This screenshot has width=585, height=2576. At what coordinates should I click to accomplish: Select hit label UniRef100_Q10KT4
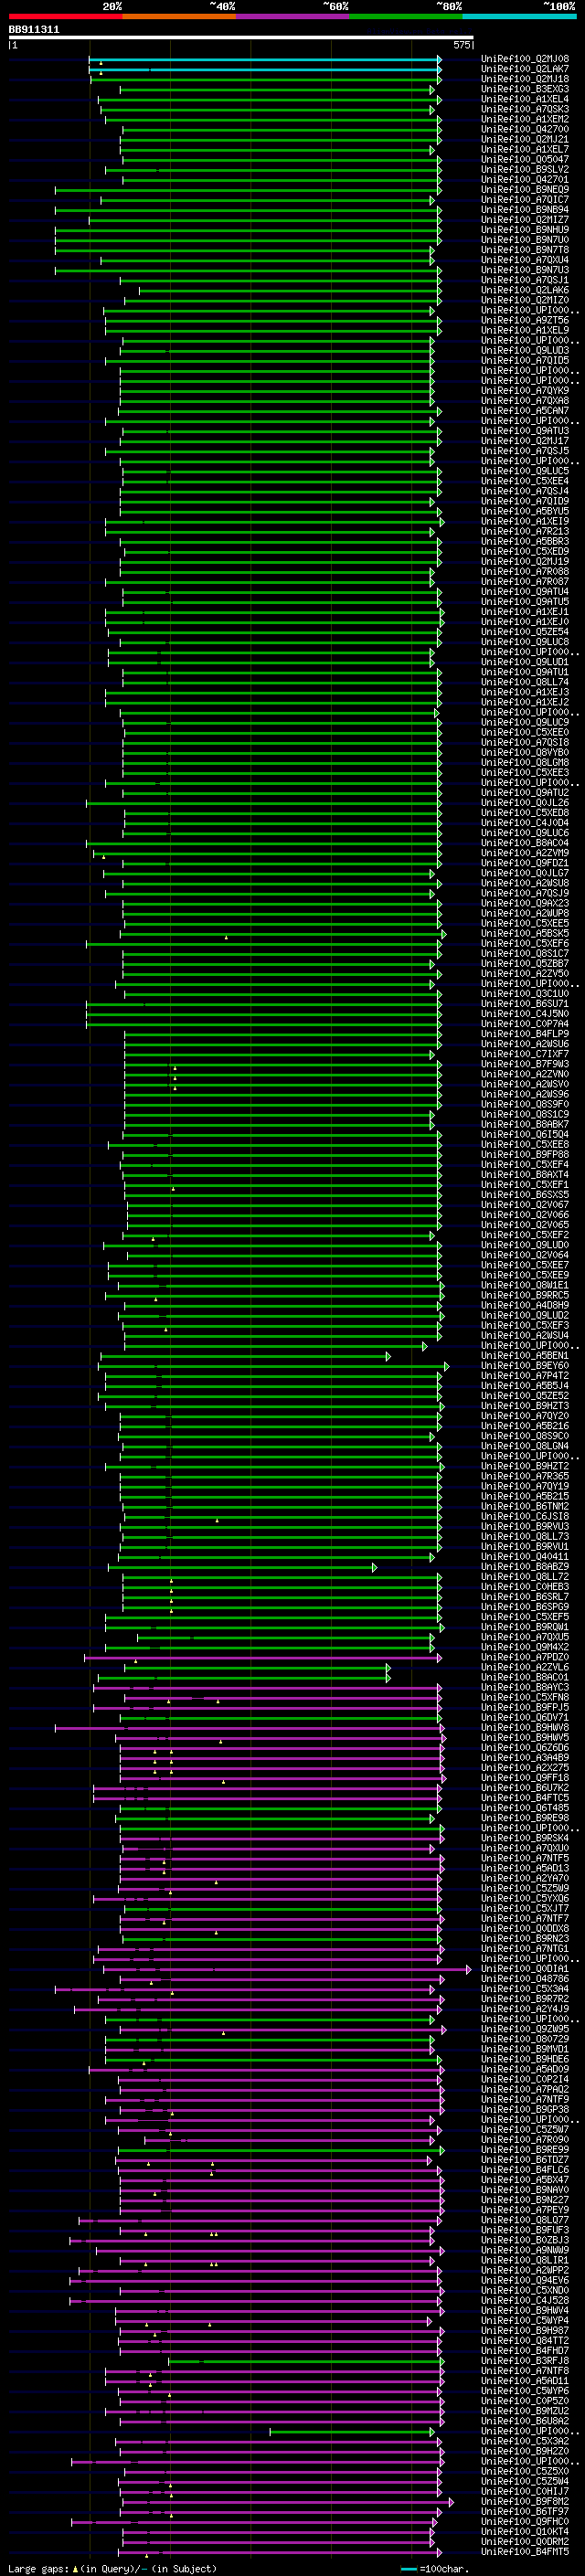point(525,2532)
